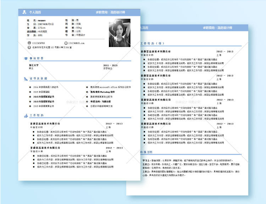Click the 生活上 paragraph in the self summary

click(191, 166)
